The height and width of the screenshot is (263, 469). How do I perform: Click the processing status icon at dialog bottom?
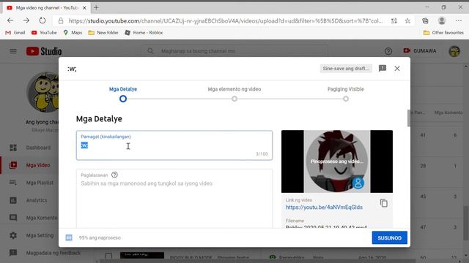coord(69,237)
